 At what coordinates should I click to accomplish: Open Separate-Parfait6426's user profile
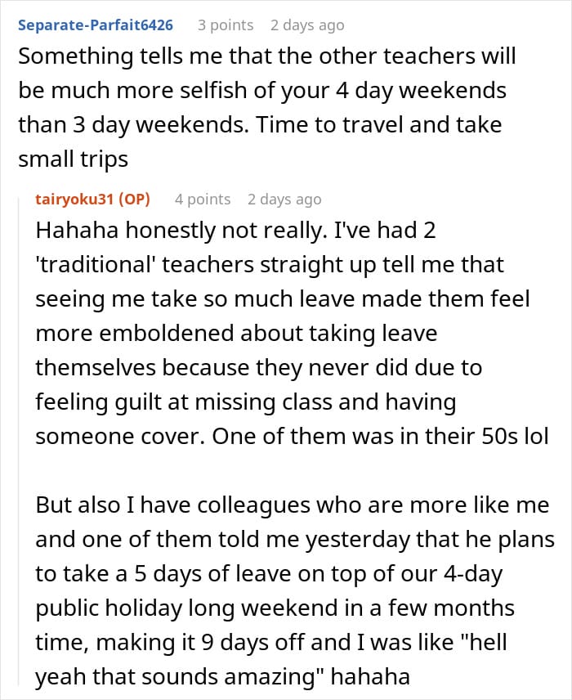point(95,25)
